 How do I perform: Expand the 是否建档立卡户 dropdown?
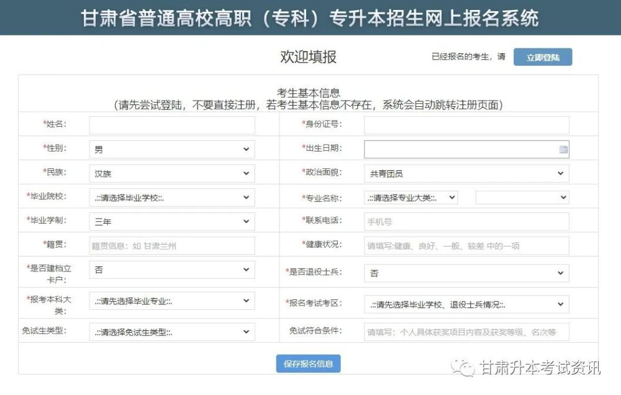pos(172,270)
